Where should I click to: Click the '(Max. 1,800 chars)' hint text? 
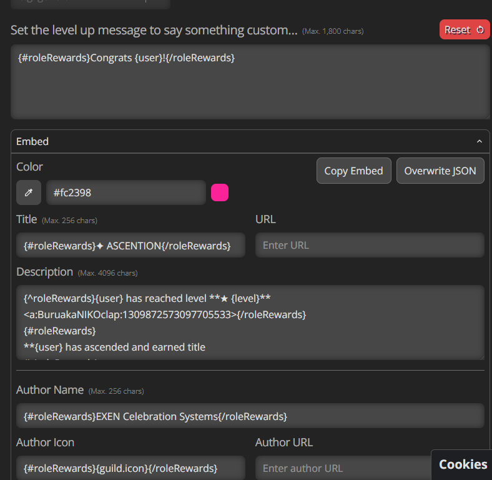tap(333, 31)
